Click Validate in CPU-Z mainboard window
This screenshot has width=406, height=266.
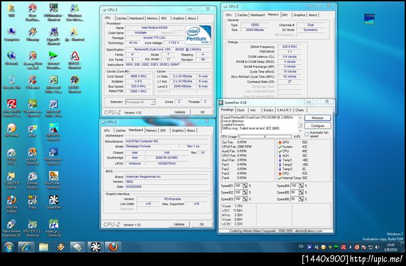tap(179, 224)
